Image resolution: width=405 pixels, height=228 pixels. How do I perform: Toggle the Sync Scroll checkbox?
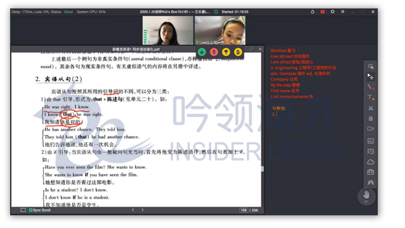coord(31,210)
